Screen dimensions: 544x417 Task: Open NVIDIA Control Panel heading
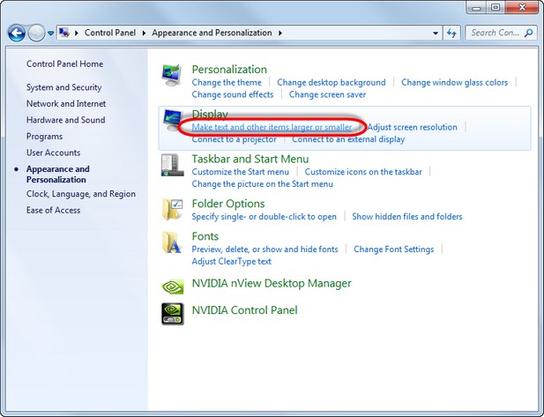click(244, 310)
